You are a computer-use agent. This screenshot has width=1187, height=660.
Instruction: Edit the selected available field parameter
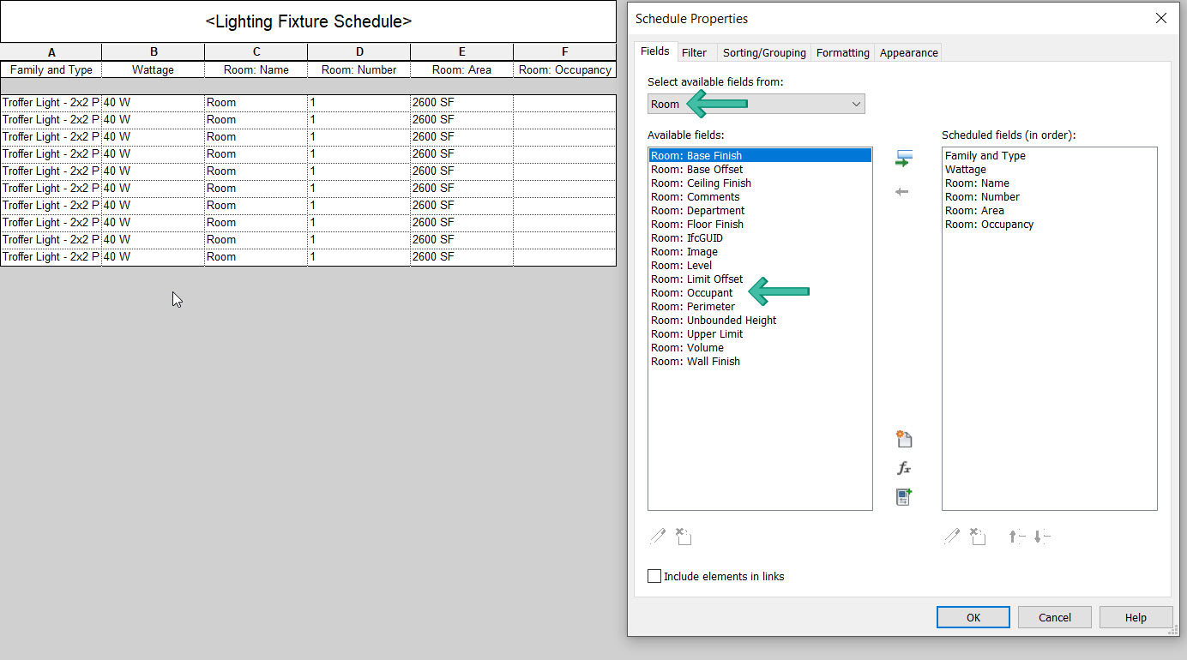pos(657,536)
